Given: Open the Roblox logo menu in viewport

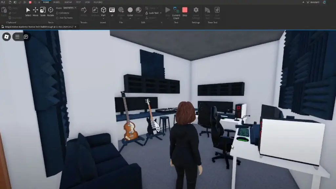Looking at the screenshot, I should tap(7, 37).
